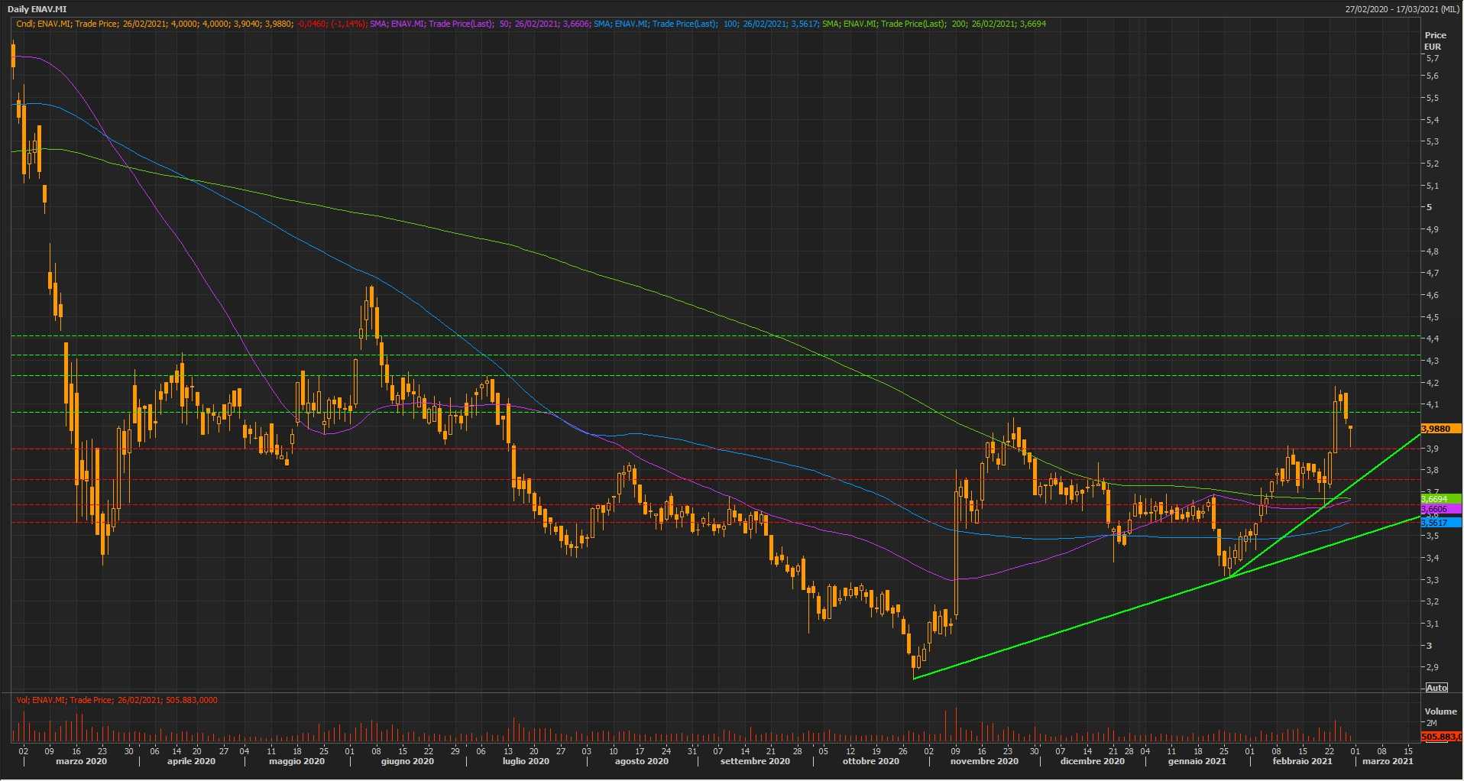The width and height of the screenshot is (1464, 781).
Task: Click the Volume axis header
Action: [1440, 711]
